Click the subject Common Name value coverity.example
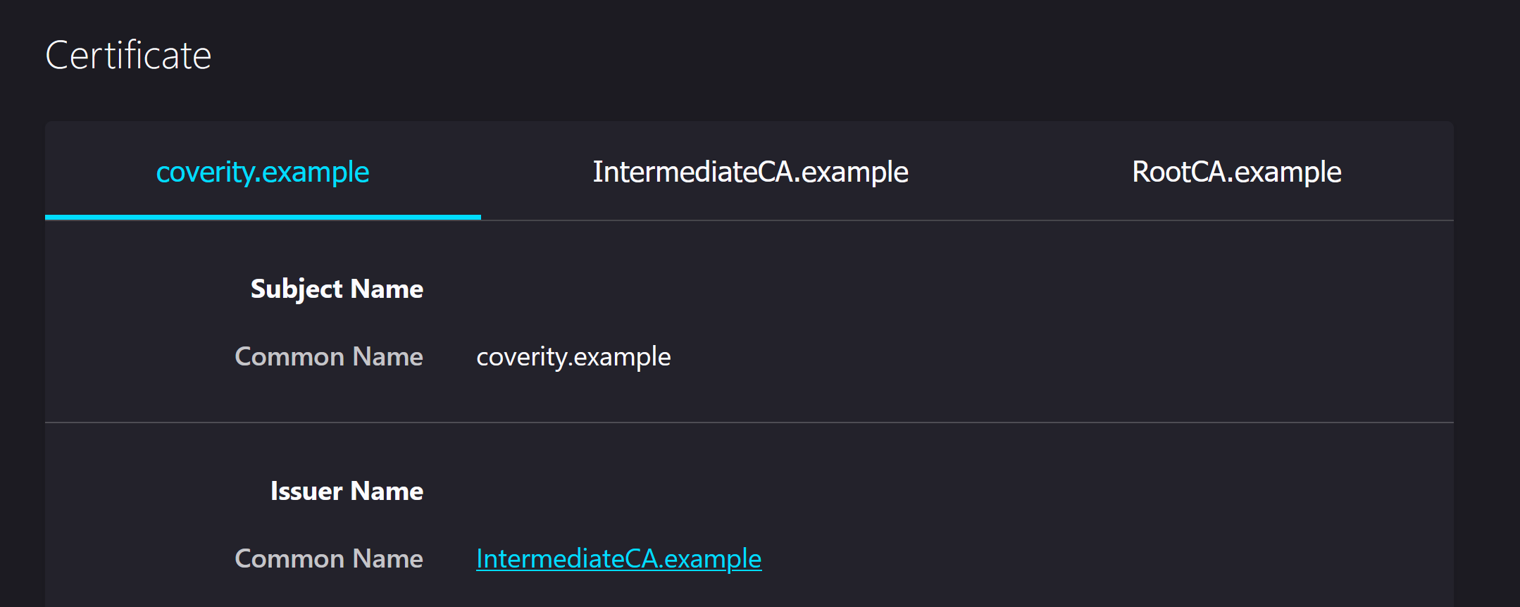This screenshot has height=607, width=1520. point(573,356)
